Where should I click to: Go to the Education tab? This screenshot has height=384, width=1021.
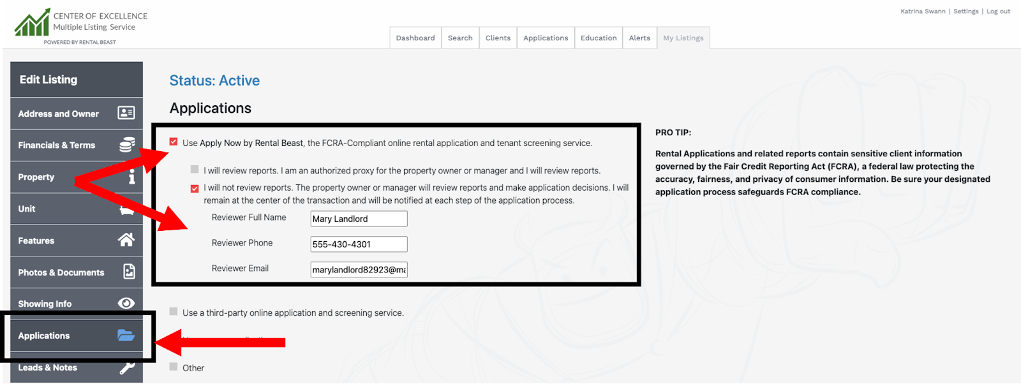[x=598, y=38]
